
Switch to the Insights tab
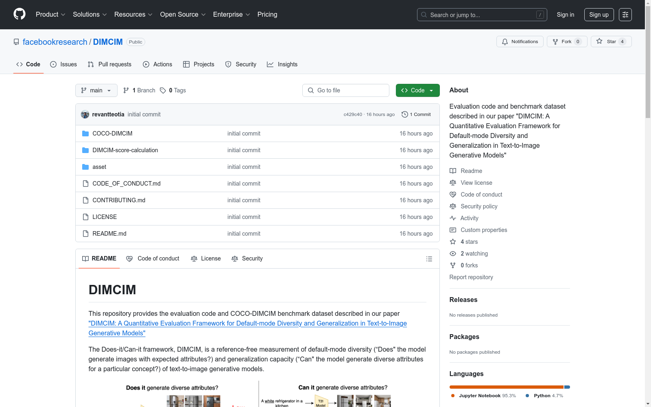tap(282, 64)
